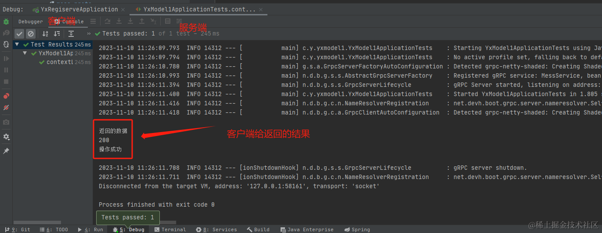Open the Java Enterprise tool window
The image size is (602, 233).
pyautogui.click(x=307, y=229)
